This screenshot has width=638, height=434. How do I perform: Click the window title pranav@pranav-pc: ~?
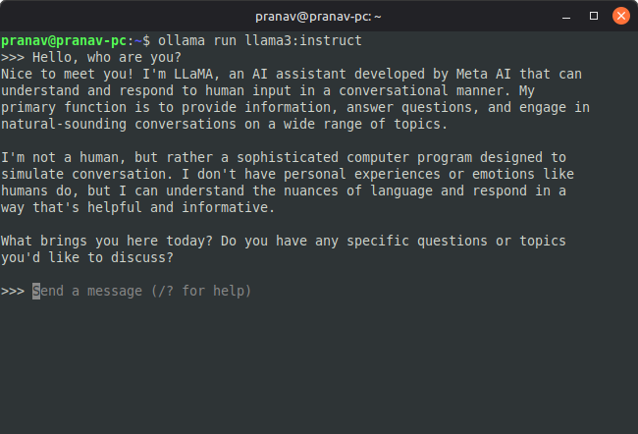click(x=318, y=16)
